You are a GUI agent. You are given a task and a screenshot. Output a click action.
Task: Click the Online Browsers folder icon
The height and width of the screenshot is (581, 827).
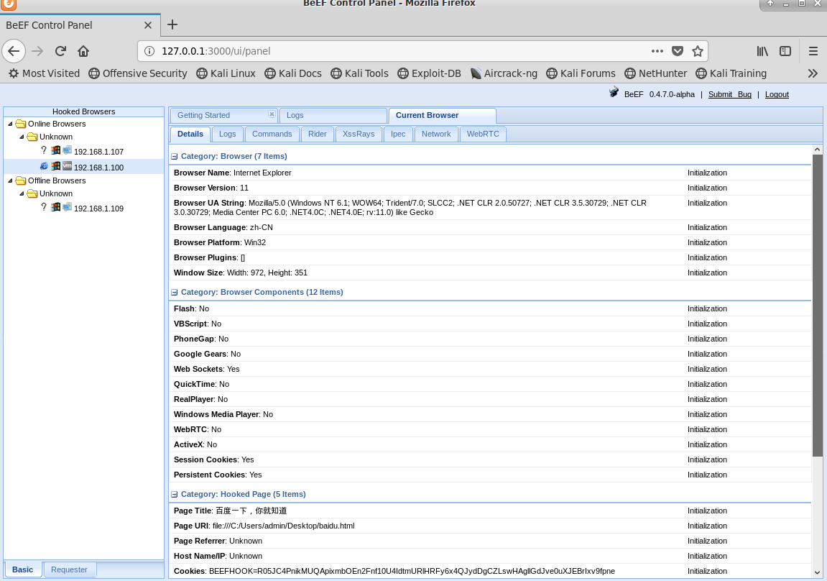pyautogui.click(x=21, y=124)
